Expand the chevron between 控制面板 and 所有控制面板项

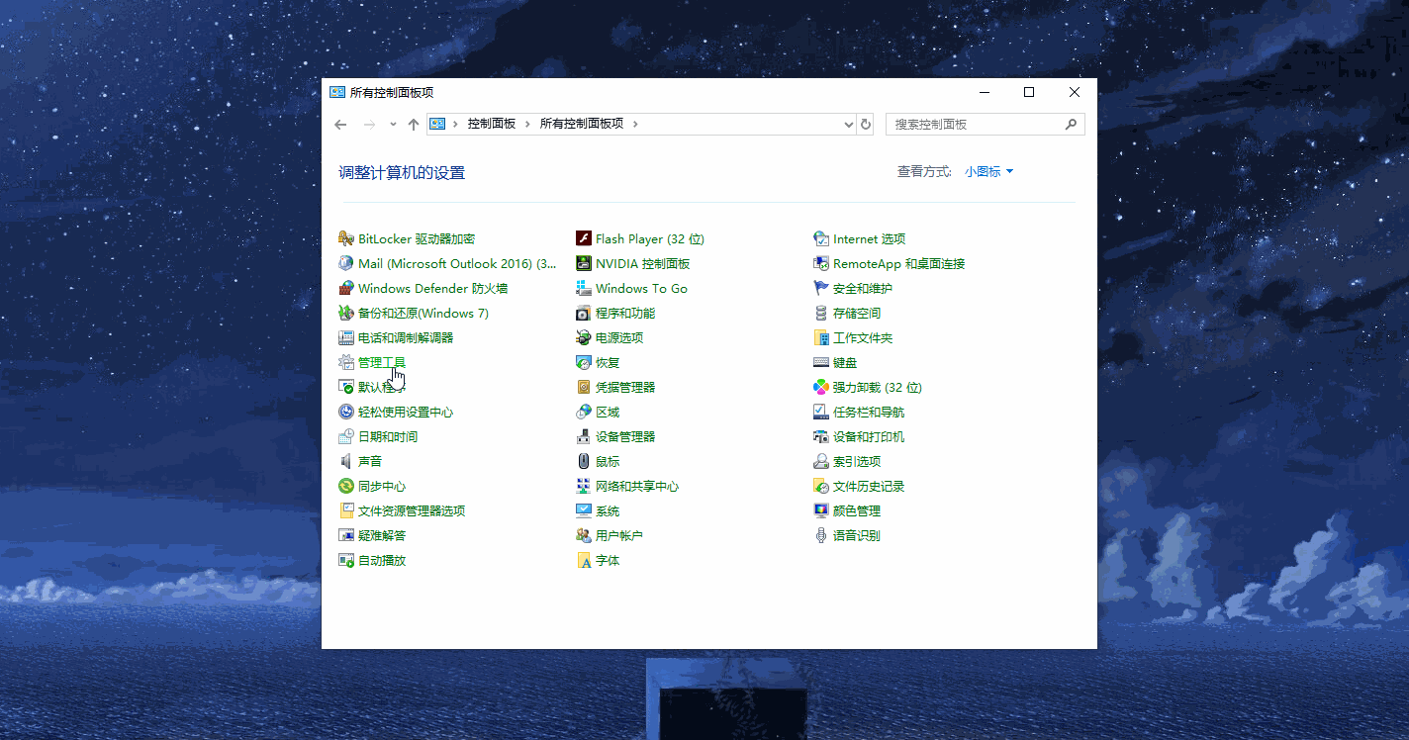click(528, 124)
